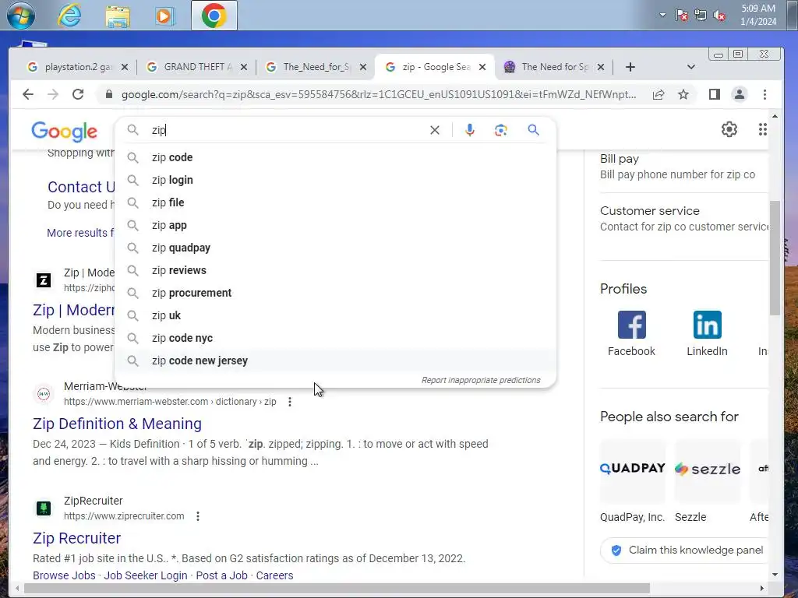Switch to the playstation.2 tab

coord(77,67)
